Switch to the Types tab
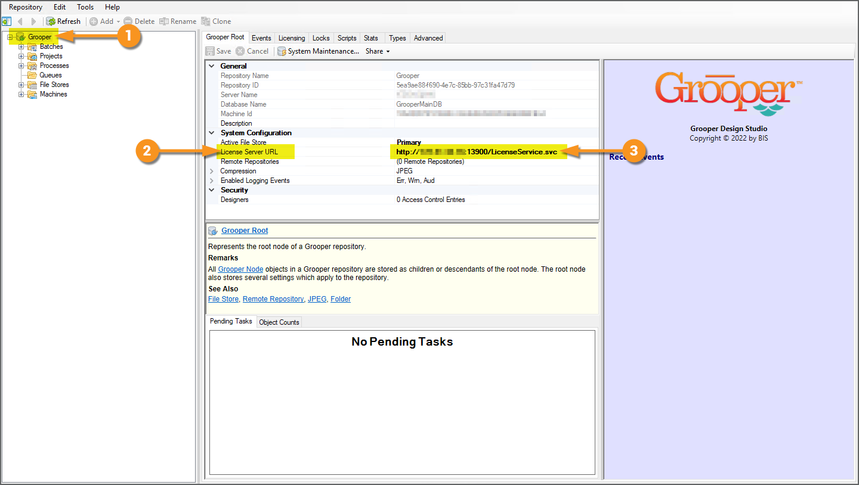 click(397, 38)
